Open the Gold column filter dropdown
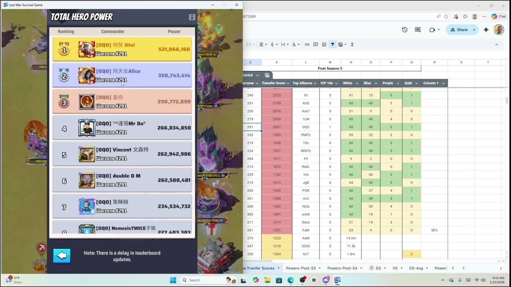This screenshot has width=511, height=287. tap(416, 83)
